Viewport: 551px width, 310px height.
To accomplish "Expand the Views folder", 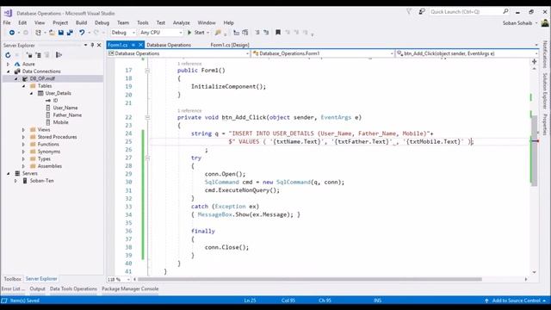I will tap(23, 130).
